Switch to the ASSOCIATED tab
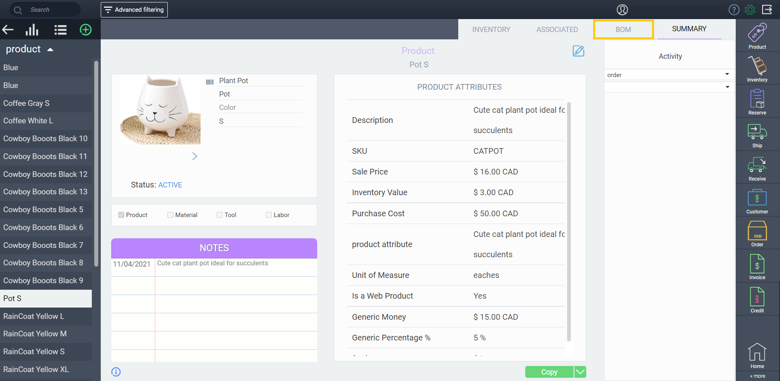This screenshot has height=381, width=780. pos(557,30)
